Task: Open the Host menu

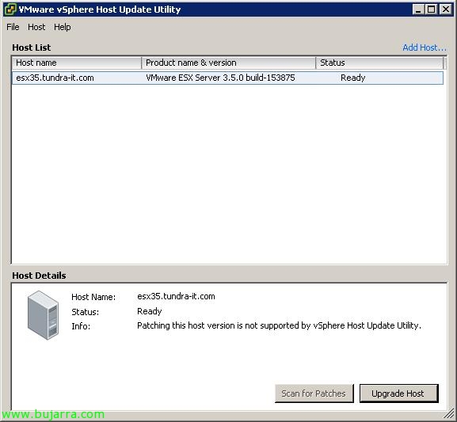Action: (36, 27)
